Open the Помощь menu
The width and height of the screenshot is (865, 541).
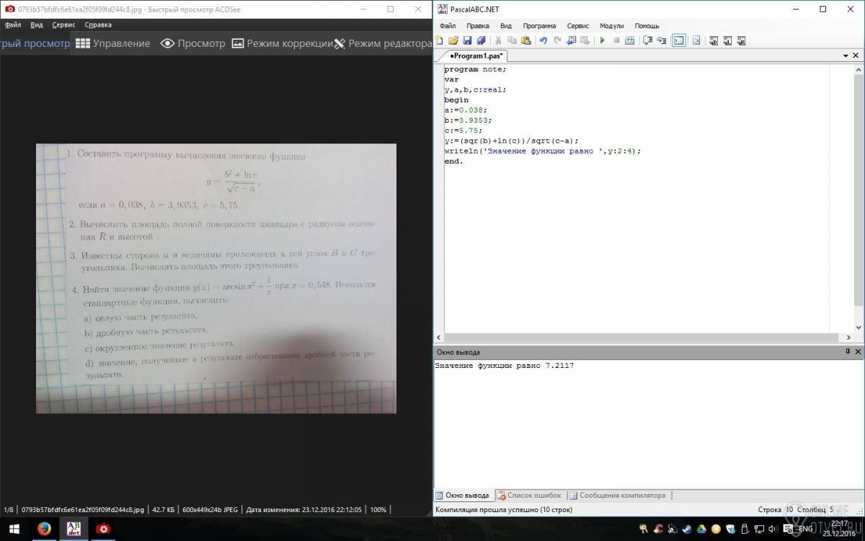(647, 25)
